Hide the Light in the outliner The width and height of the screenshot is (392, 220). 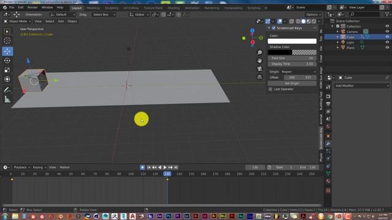coord(387,42)
